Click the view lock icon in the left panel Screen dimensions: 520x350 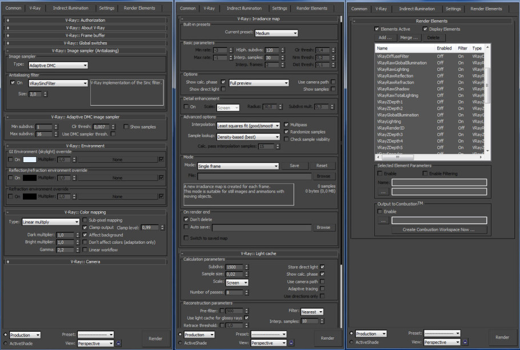click(118, 343)
